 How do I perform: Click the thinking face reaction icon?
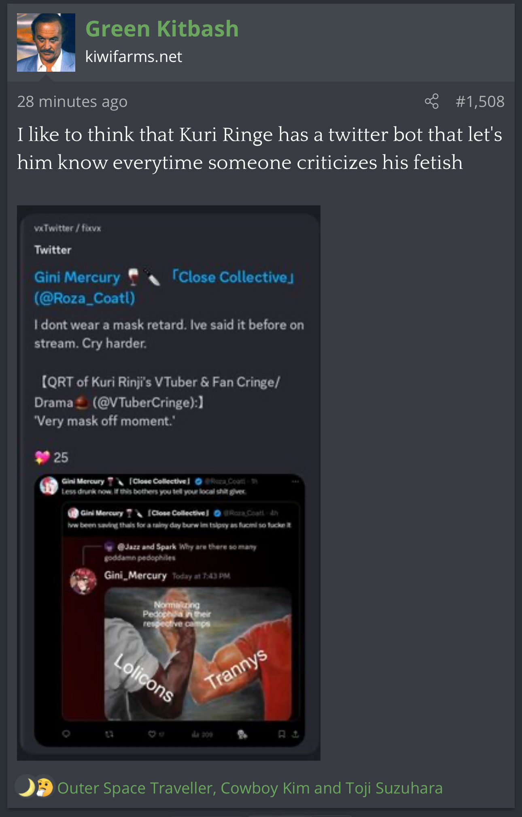pyautogui.click(x=45, y=788)
